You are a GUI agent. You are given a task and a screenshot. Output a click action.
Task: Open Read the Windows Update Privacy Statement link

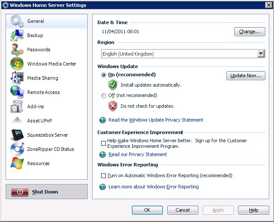[156, 120]
